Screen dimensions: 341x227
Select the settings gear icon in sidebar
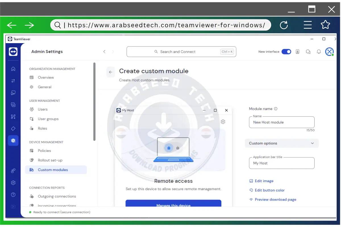[x=13, y=182]
